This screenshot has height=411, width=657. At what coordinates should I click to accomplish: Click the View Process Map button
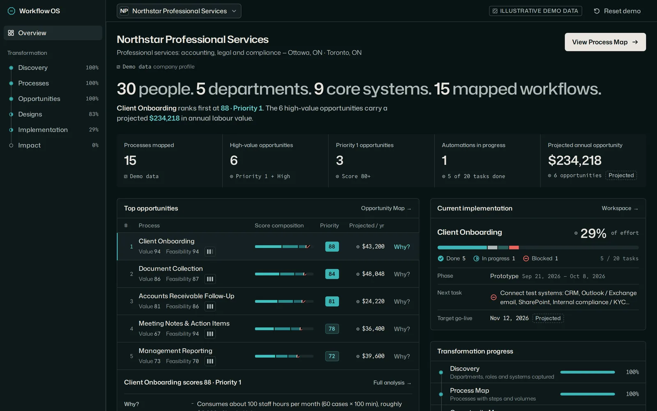[605, 42]
